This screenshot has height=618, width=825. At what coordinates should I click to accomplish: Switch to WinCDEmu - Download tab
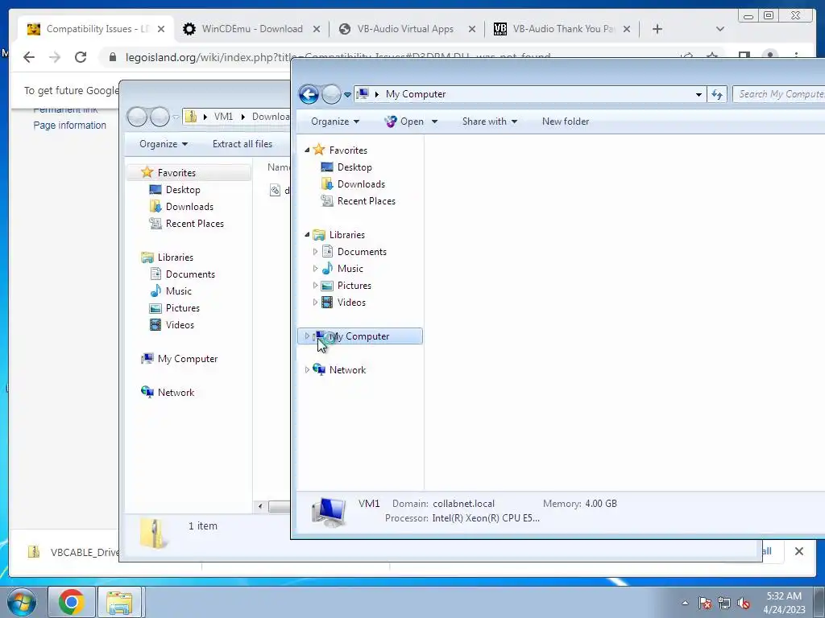click(252, 29)
